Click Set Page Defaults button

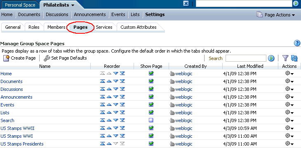click(65, 58)
